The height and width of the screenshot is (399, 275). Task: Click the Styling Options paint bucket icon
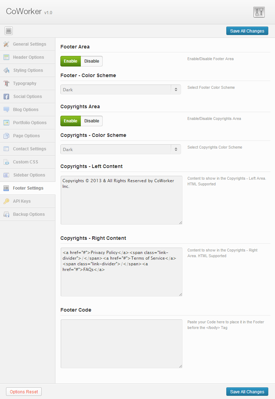pos(6,70)
